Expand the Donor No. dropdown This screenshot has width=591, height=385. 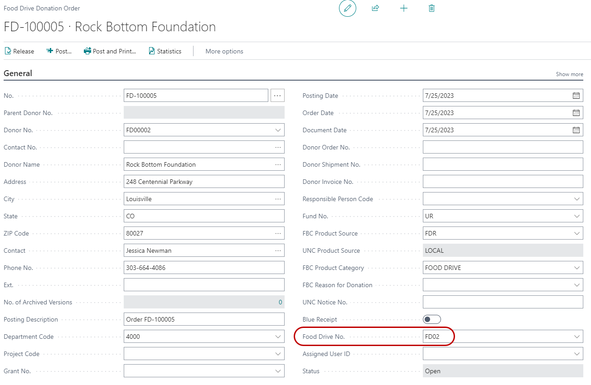278,130
